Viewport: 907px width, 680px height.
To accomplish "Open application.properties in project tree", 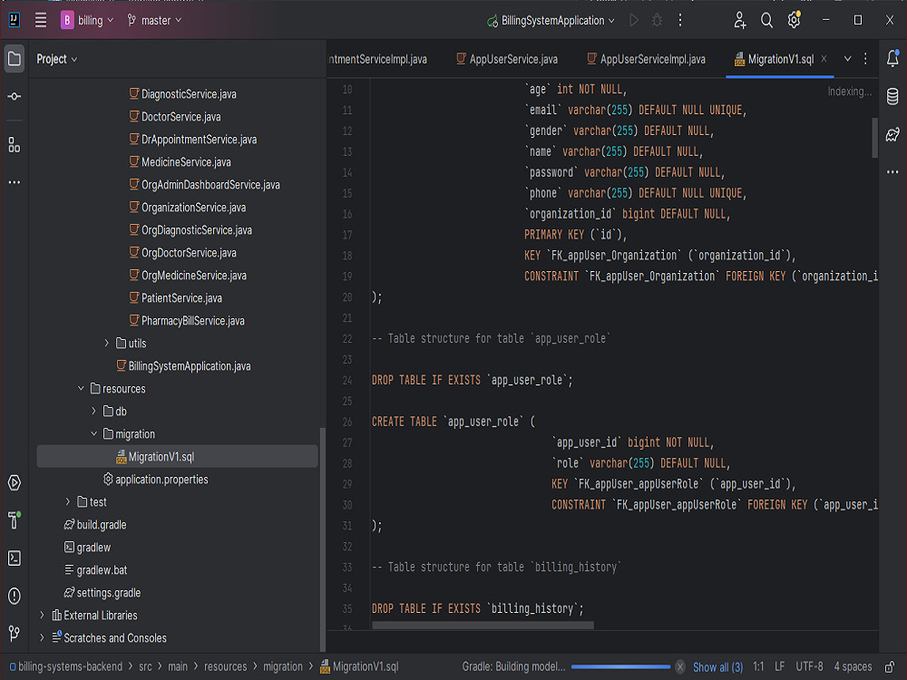I will (x=161, y=480).
